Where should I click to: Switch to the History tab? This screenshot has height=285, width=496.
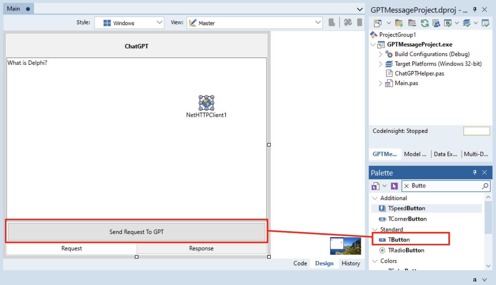tap(351, 263)
